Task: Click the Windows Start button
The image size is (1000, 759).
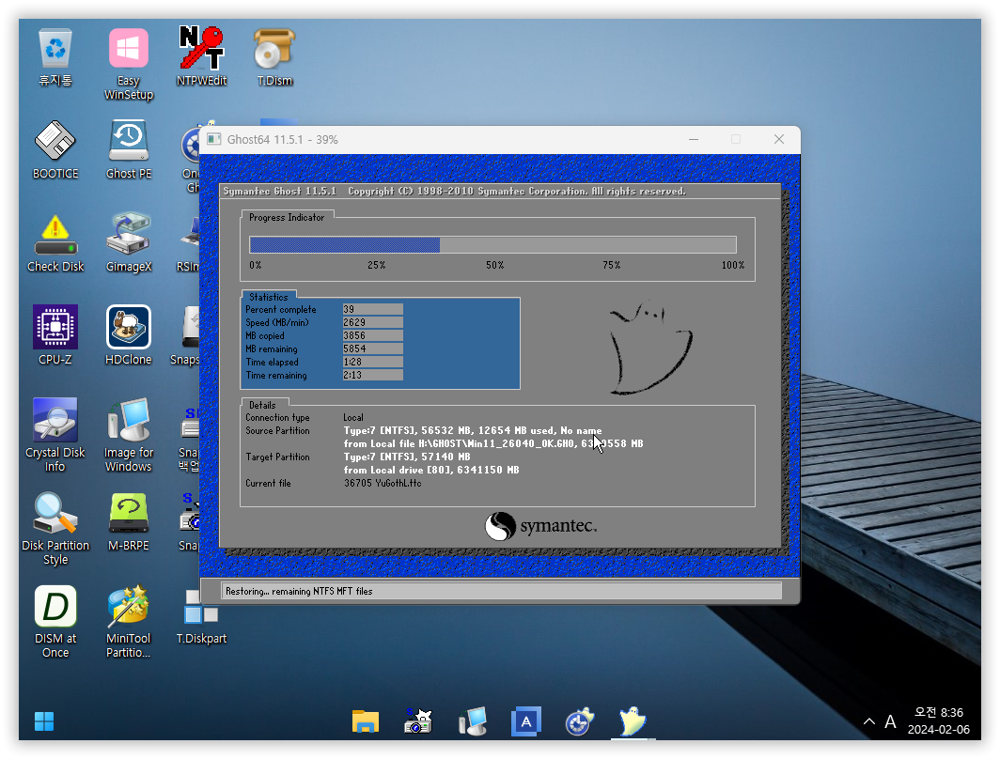Action: pos(44,721)
